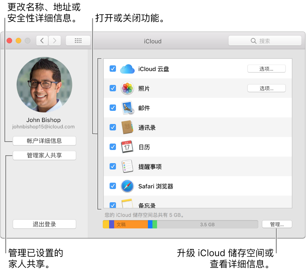
Task: Click the 邮件 (Mail) stamp icon
Action: tap(127, 108)
